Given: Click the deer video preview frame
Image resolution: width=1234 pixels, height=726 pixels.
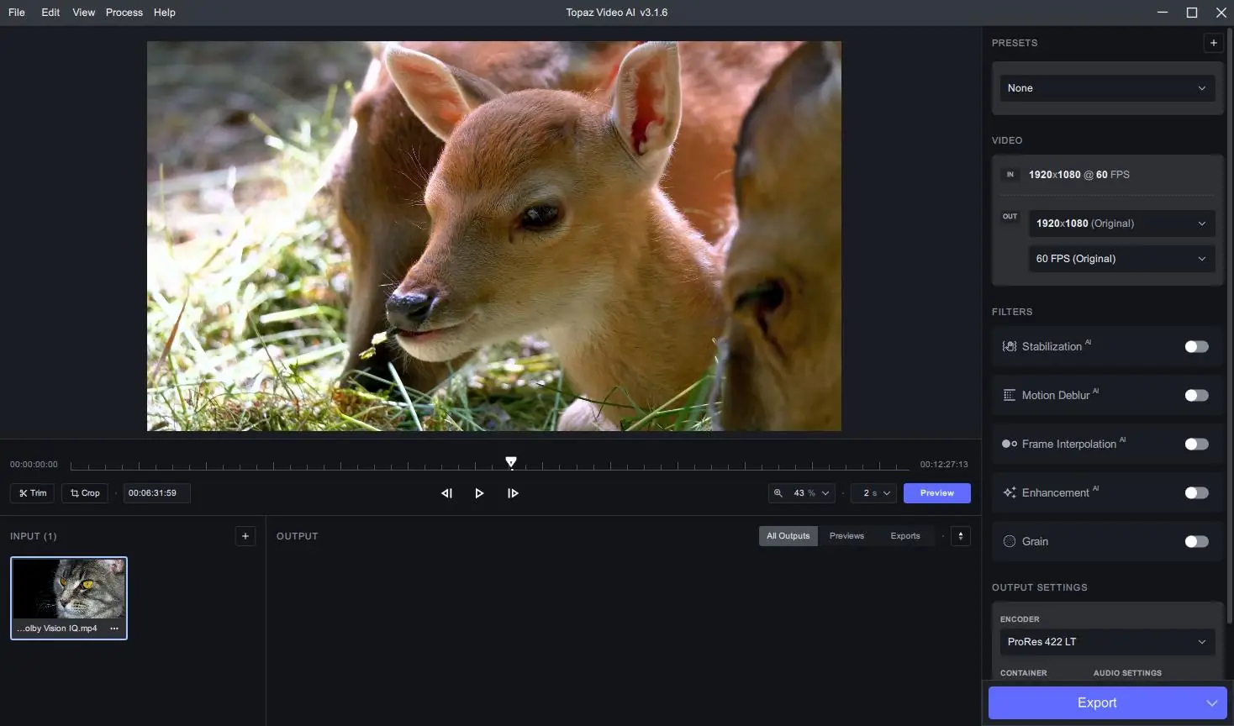Looking at the screenshot, I should (x=494, y=236).
